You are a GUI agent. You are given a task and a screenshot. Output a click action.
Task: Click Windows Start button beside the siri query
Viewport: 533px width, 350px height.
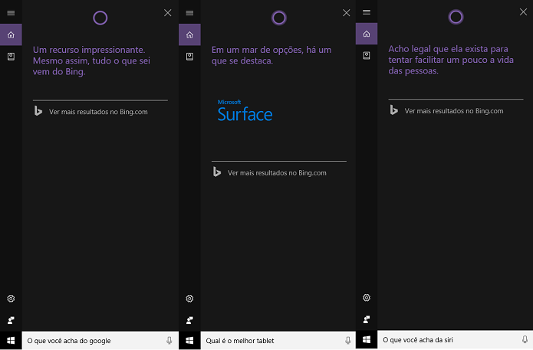click(367, 339)
